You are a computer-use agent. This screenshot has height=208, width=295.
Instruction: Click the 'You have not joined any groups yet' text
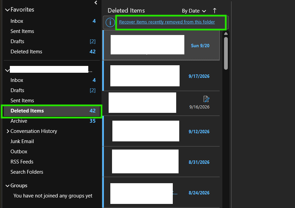53,196
